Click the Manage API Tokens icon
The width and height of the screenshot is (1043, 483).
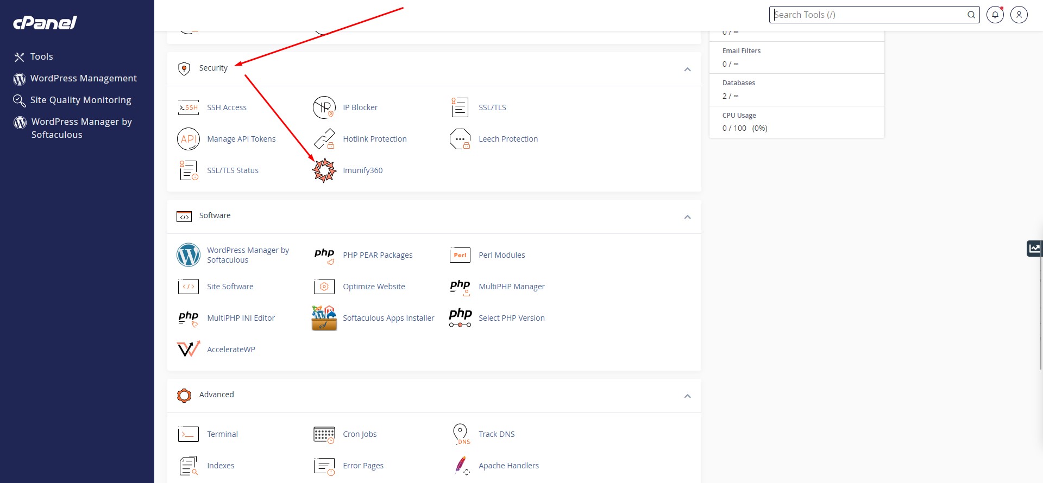point(189,139)
